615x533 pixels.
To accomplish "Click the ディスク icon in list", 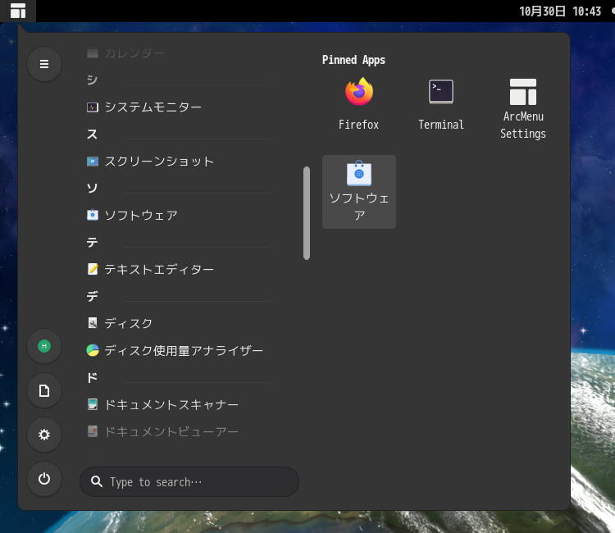I will click(93, 323).
